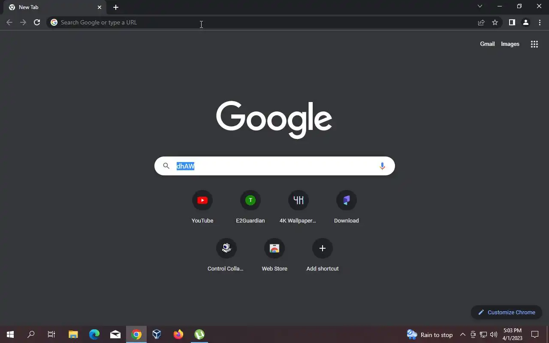The image size is (549, 343).
Task: Select the New Tab tab
Action: tap(55, 7)
